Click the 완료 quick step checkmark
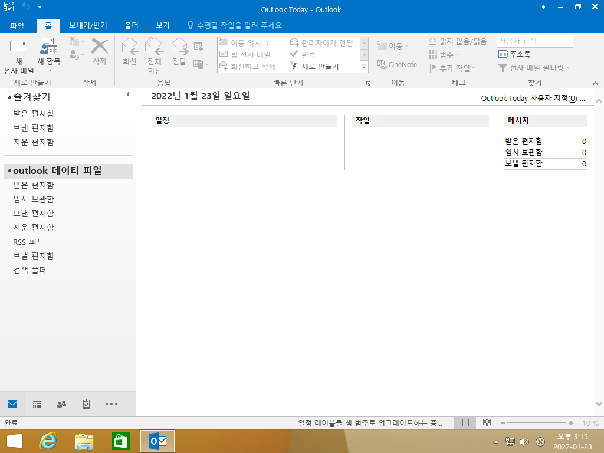 click(x=294, y=54)
